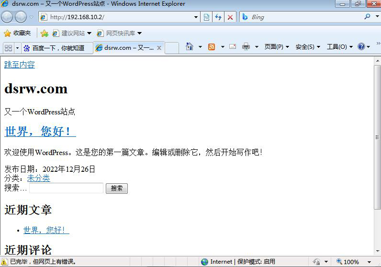Refresh the page with the refresh icon
The width and height of the screenshot is (381, 267).
tap(218, 17)
